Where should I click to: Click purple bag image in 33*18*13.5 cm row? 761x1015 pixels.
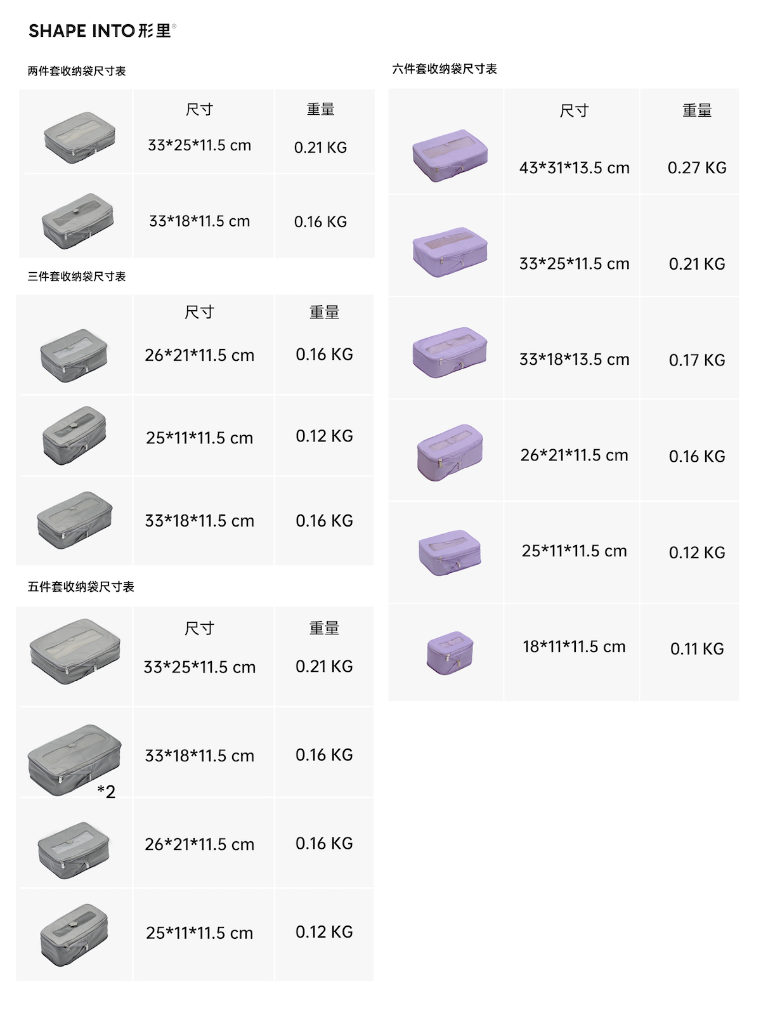click(450, 352)
